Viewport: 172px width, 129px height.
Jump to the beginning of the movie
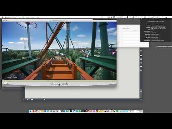[x=52, y=84]
